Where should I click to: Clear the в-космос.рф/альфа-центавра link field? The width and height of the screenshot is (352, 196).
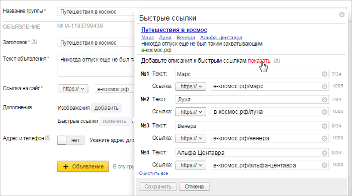tap(324, 165)
